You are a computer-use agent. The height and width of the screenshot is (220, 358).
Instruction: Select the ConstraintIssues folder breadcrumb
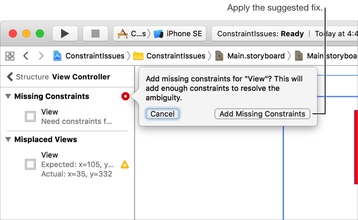170,56
